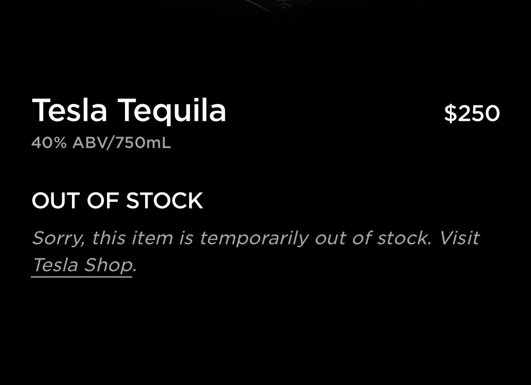Select the $250 price label
The width and height of the screenshot is (531, 385).
(472, 113)
